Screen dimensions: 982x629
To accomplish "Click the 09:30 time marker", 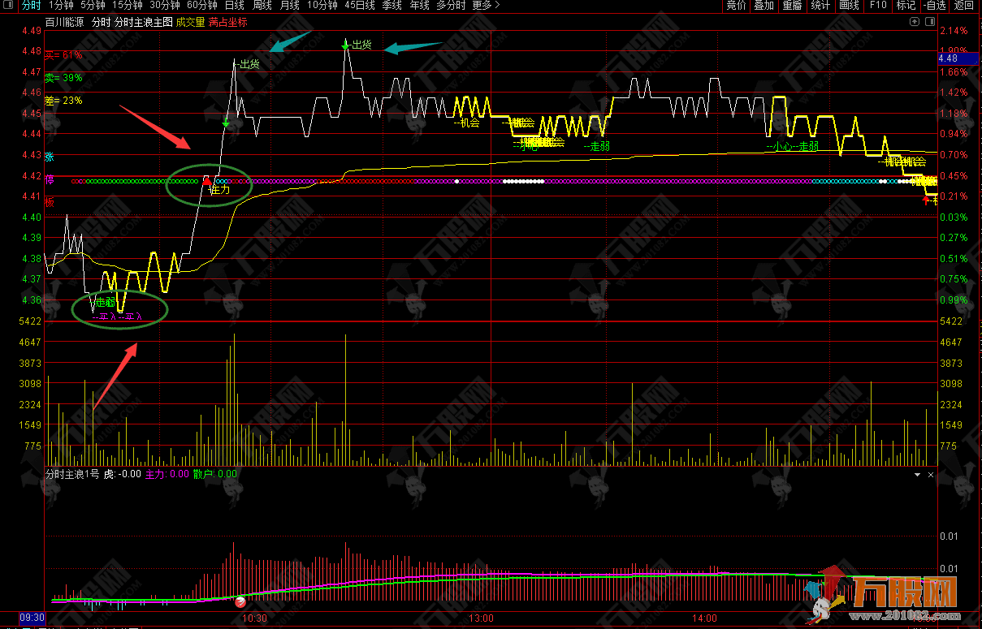I will pyautogui.click(x=31, y=618).
